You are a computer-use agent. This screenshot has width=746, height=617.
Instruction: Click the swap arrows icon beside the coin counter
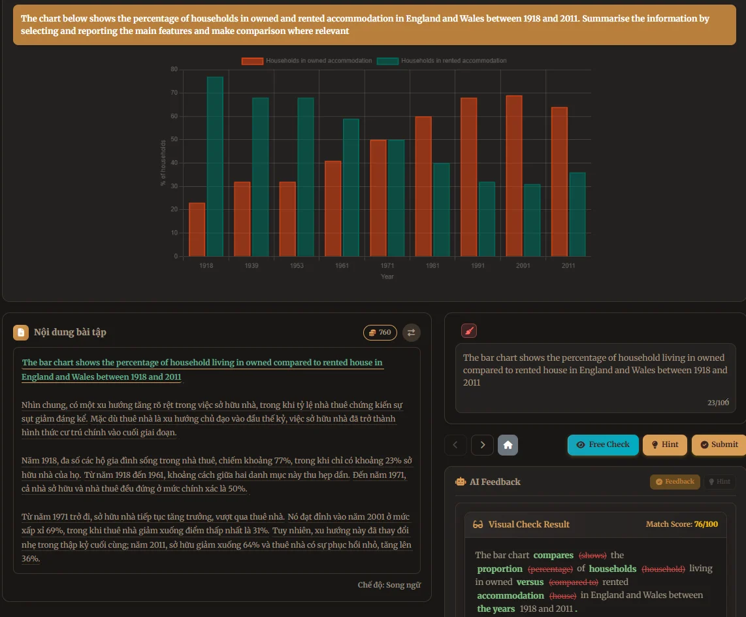[x=411, y=333]
